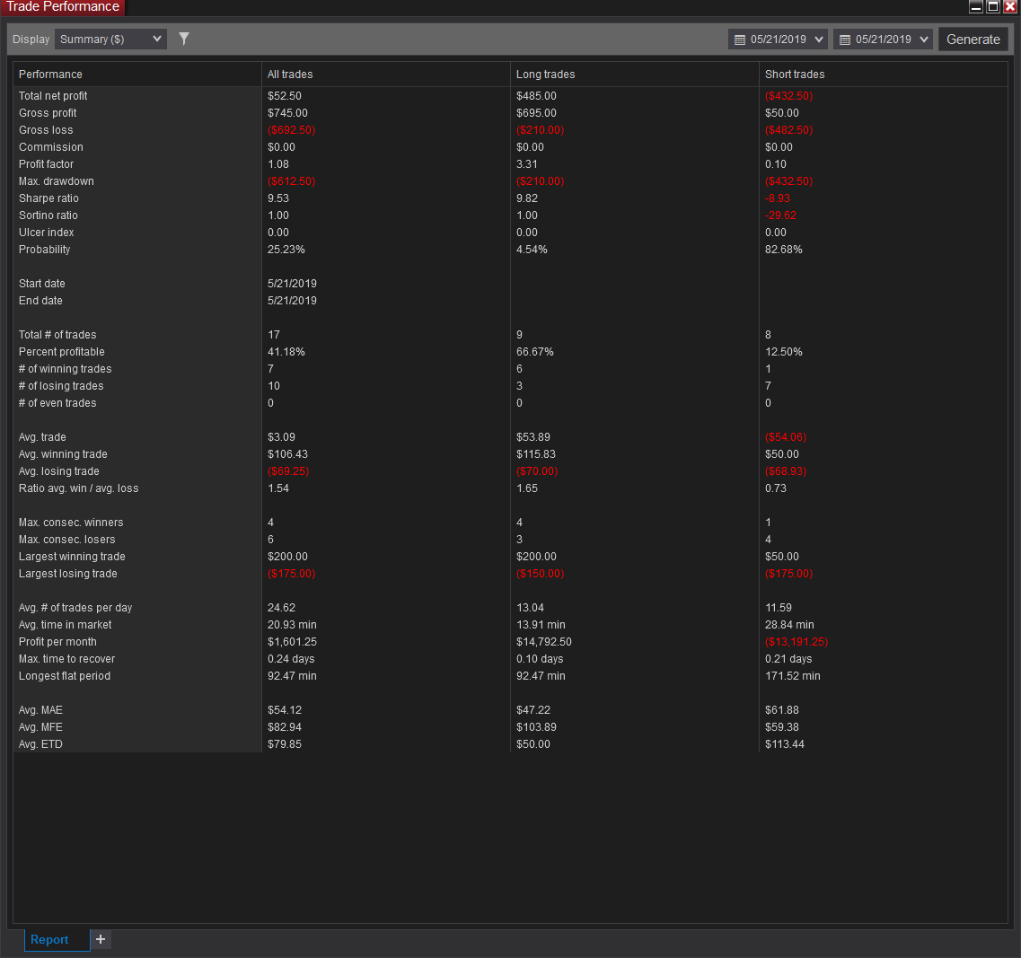This screenshot has height=958, width=1021.
Task: Select the Largest losing trade row label
Action: (67, 573)
